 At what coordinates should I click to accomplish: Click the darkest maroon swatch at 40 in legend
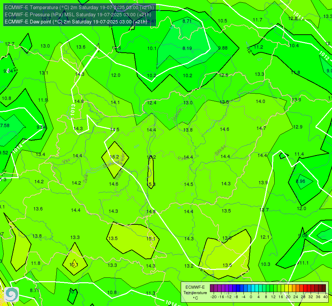[324, 288]
